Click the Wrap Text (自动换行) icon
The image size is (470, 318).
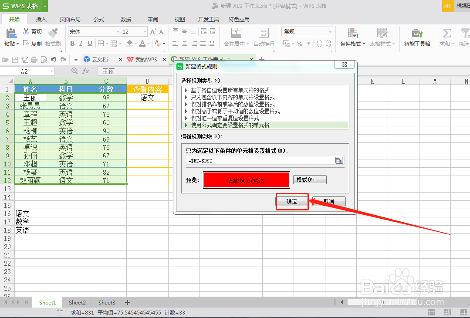264,33
